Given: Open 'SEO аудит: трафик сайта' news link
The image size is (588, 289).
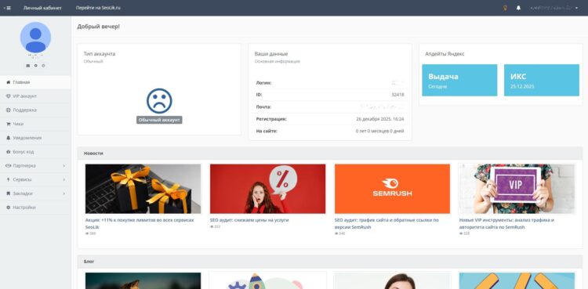Looking at the screenshot, I should pyautogui.click(x=387, y=223).
